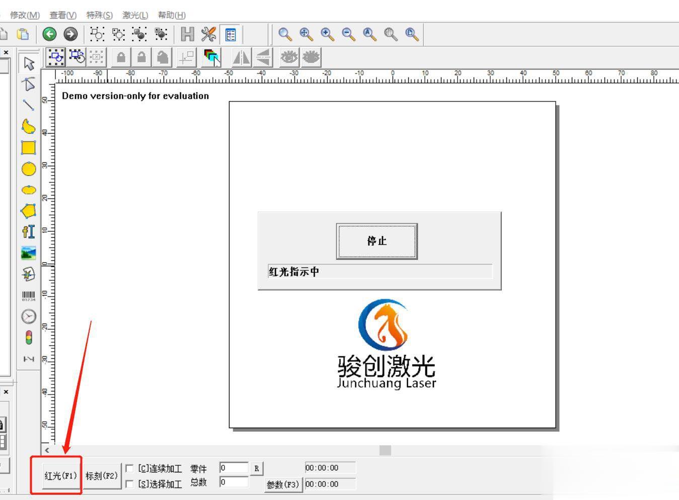Open the 激光(L) menu
679x500 pixels.
(135, 15)
